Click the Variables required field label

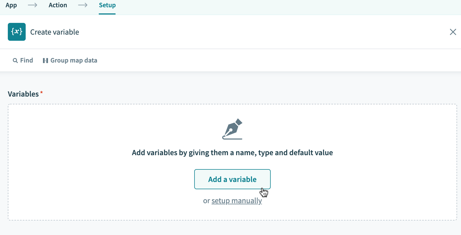pyautogui.click(x=23, y=94)
